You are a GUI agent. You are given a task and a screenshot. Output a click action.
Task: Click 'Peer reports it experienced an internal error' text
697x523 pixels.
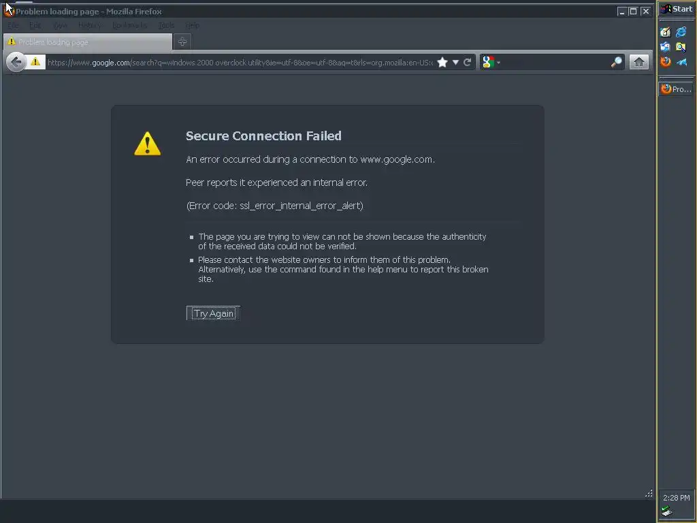pos(276,183)
